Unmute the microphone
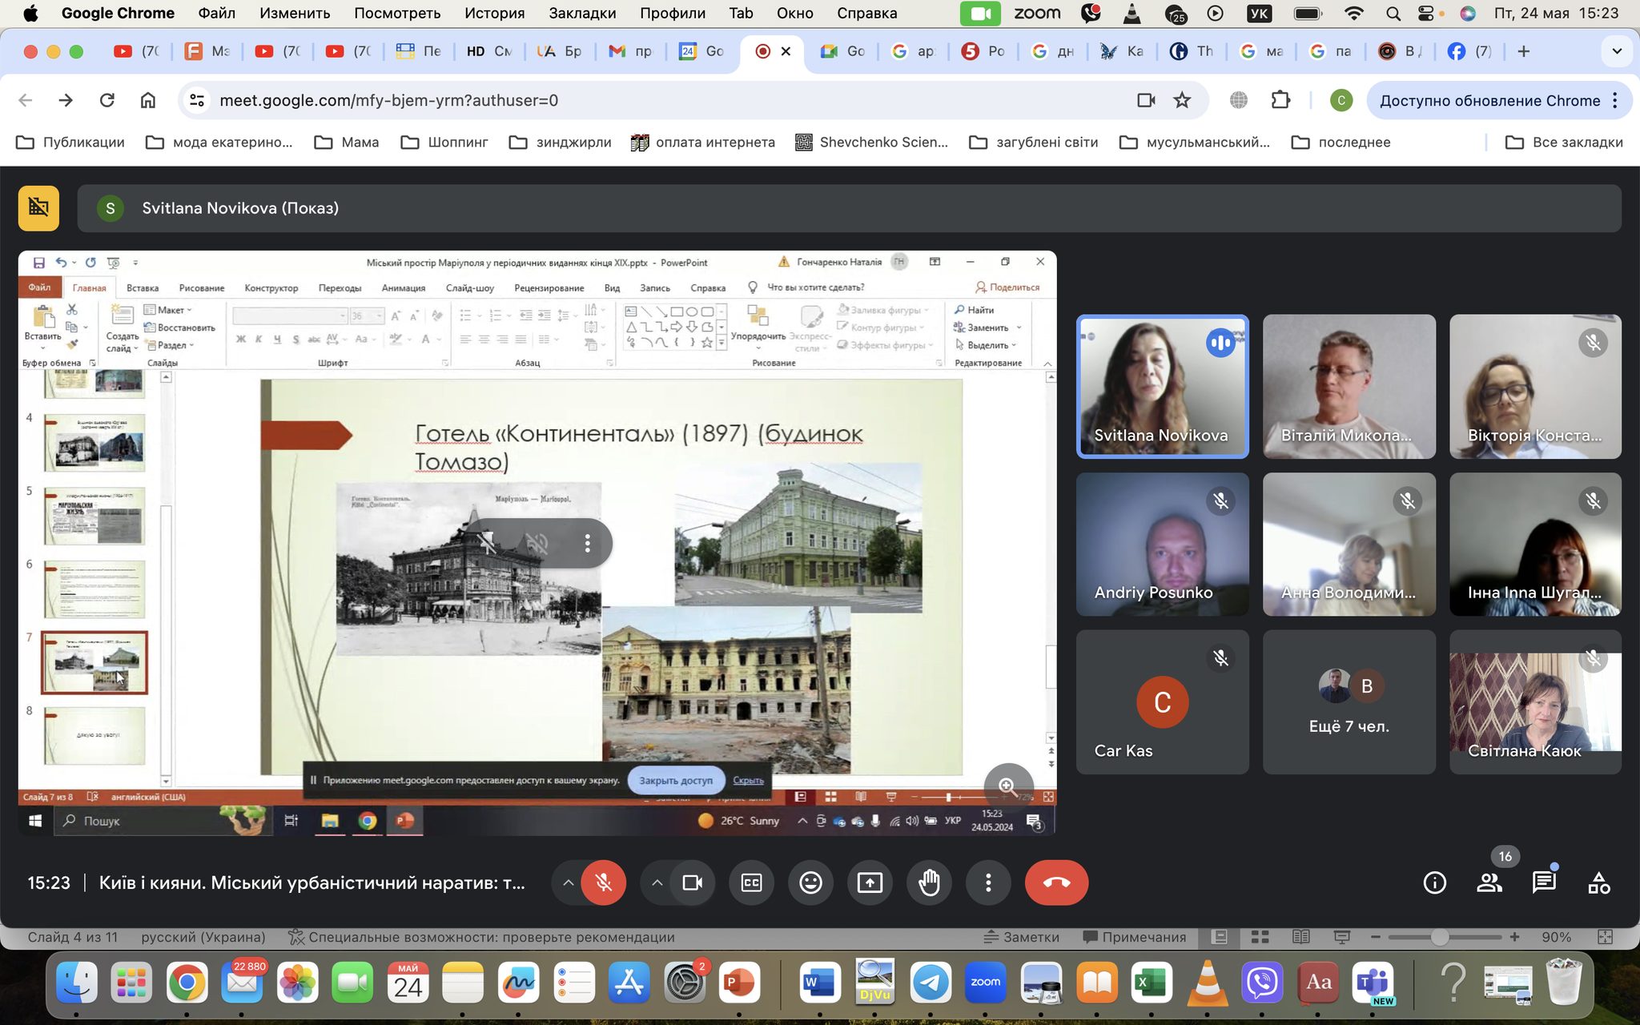 click(x=604, y=882)
